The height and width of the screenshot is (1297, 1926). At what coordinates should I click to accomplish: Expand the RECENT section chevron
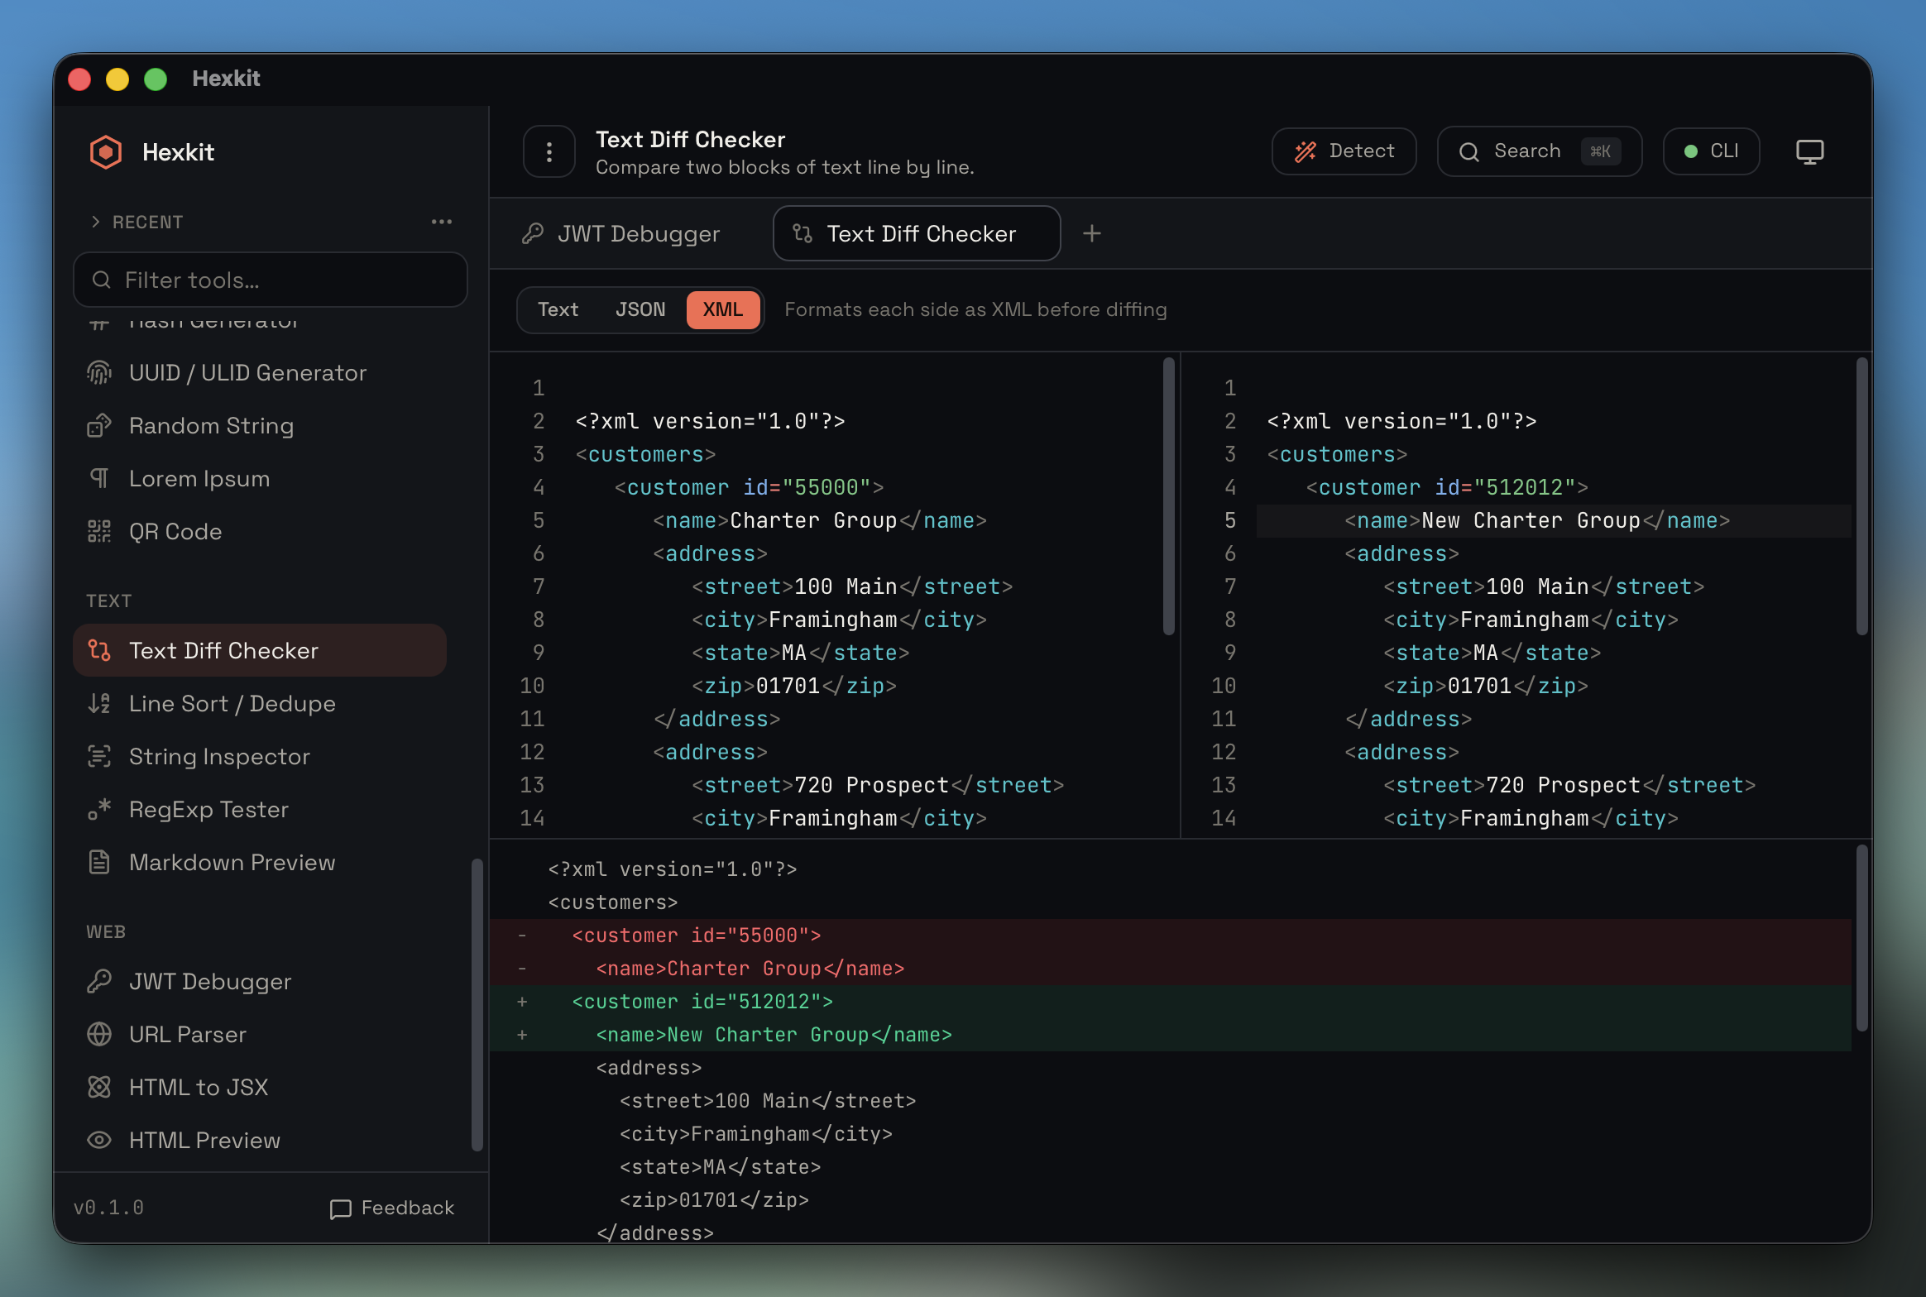96,222
